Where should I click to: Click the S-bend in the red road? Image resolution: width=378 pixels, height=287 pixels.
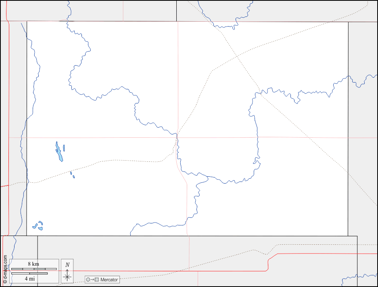point(268,262)
